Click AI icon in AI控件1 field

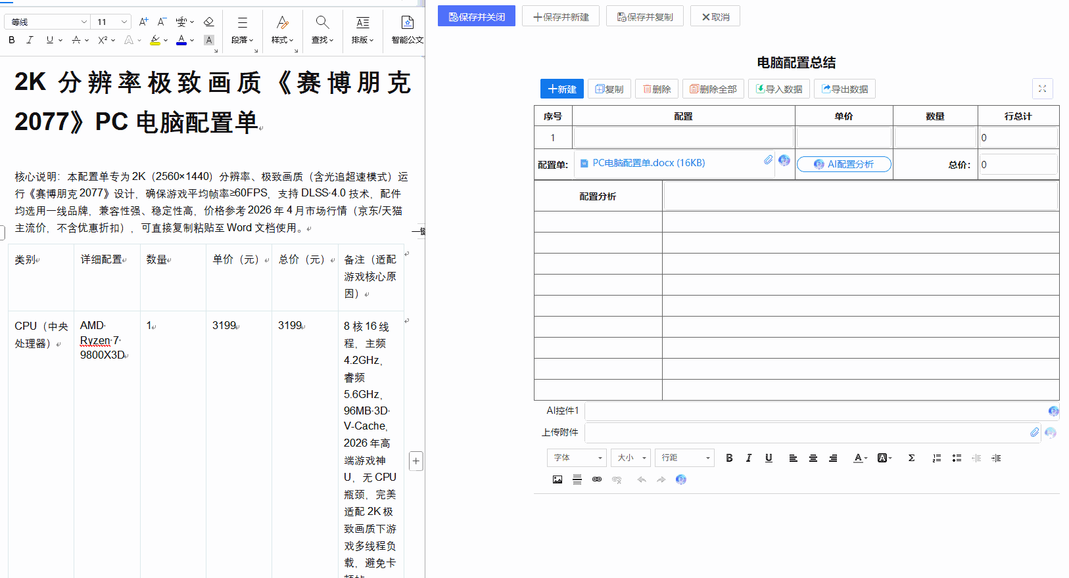pyautogui.click(x=1054, y=411)
